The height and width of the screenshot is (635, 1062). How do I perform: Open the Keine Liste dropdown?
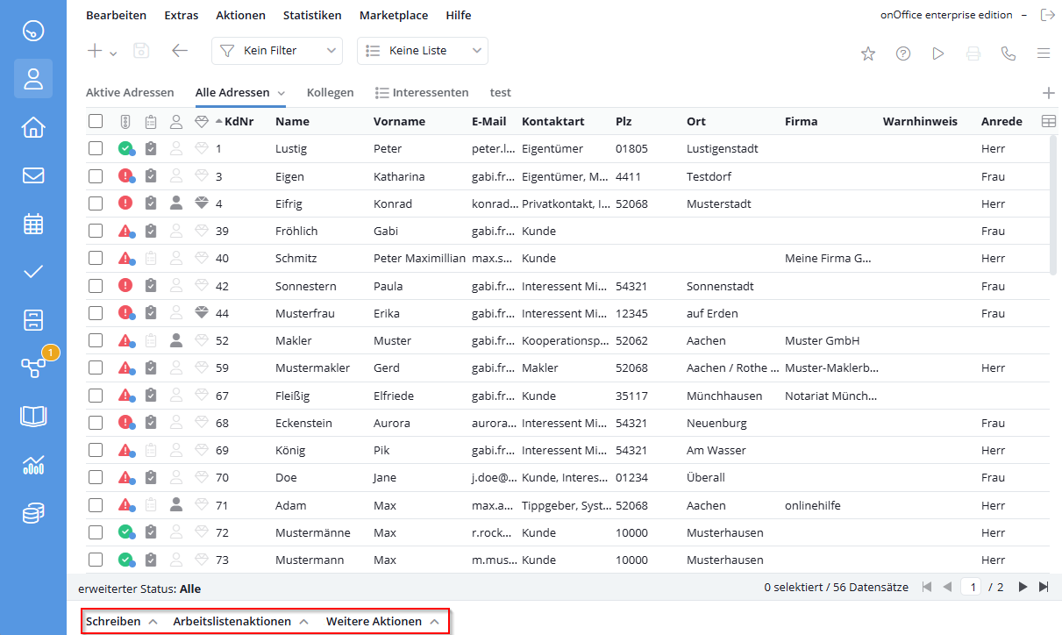click(x=423, y=51)
